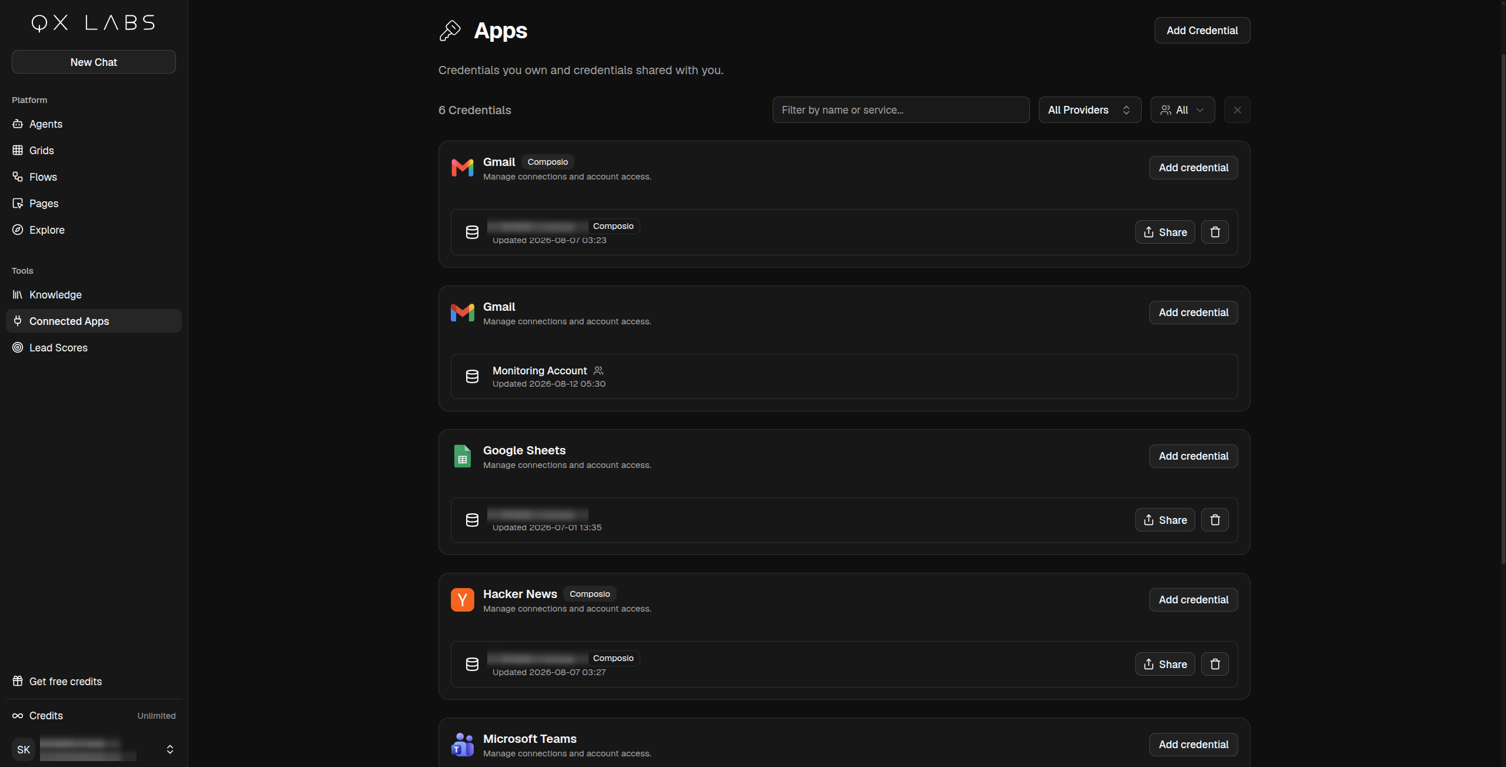The image size is (1506, 767).
Task: Click the Hacker News Y logo
Action: pos(463,600)
